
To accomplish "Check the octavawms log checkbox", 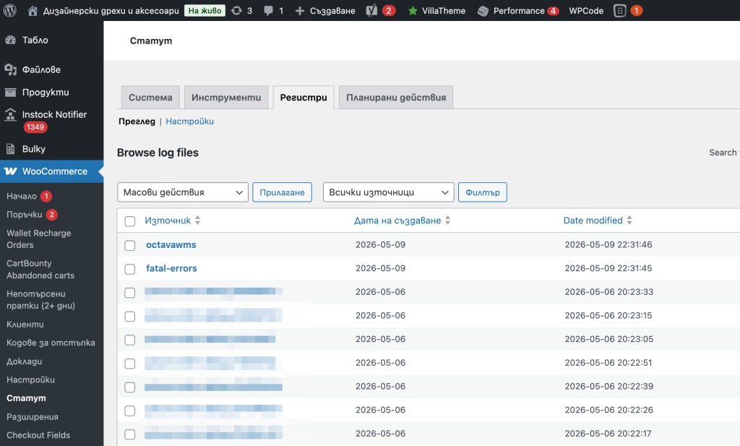I will pos(130,246).
